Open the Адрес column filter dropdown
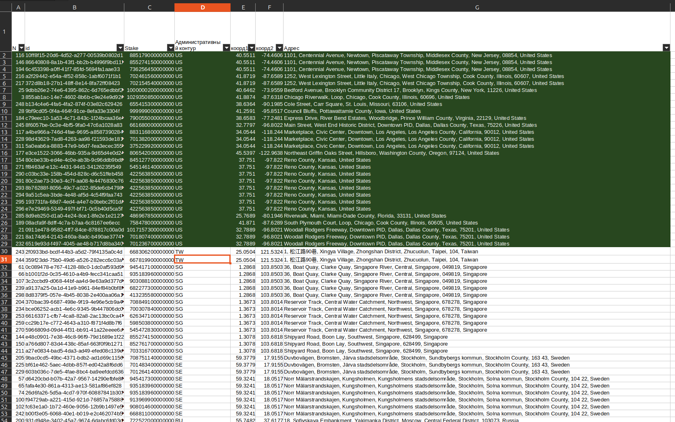The image size is (675, 422). coord(666,48)
